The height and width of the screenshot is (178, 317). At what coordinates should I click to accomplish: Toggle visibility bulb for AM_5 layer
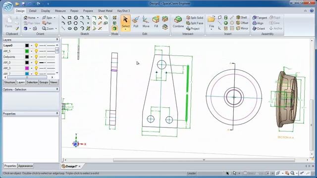[x=36, y=51]
